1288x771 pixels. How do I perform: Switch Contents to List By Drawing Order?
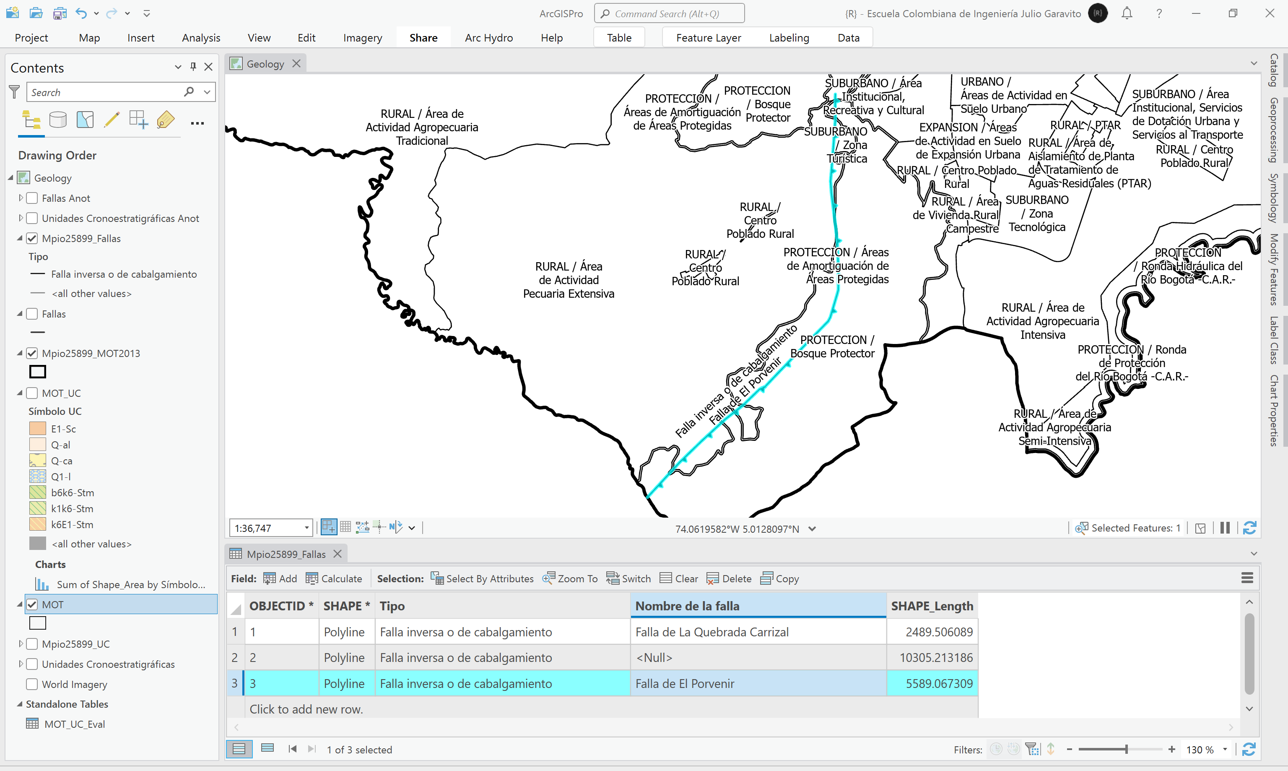32,120
